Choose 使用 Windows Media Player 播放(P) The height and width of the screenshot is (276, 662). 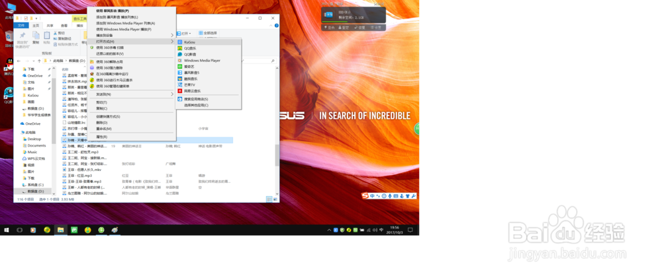[x=131, y=30]
